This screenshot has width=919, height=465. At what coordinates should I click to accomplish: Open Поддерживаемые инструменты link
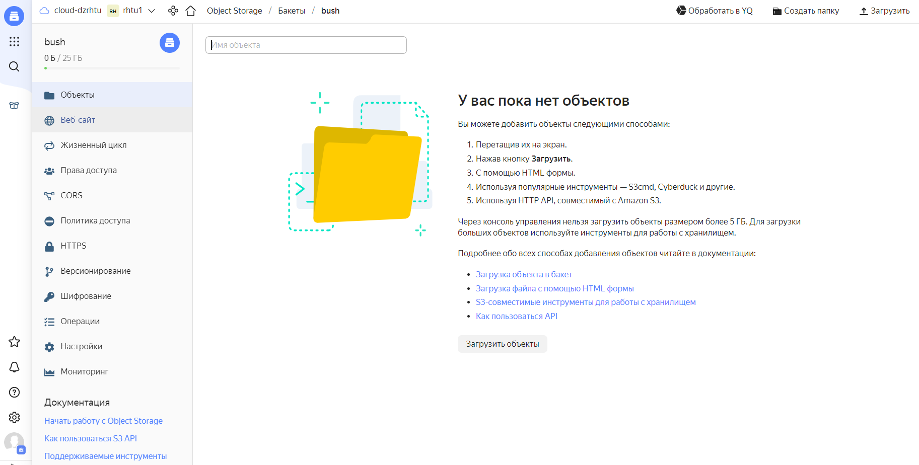(x=105, y=456)
